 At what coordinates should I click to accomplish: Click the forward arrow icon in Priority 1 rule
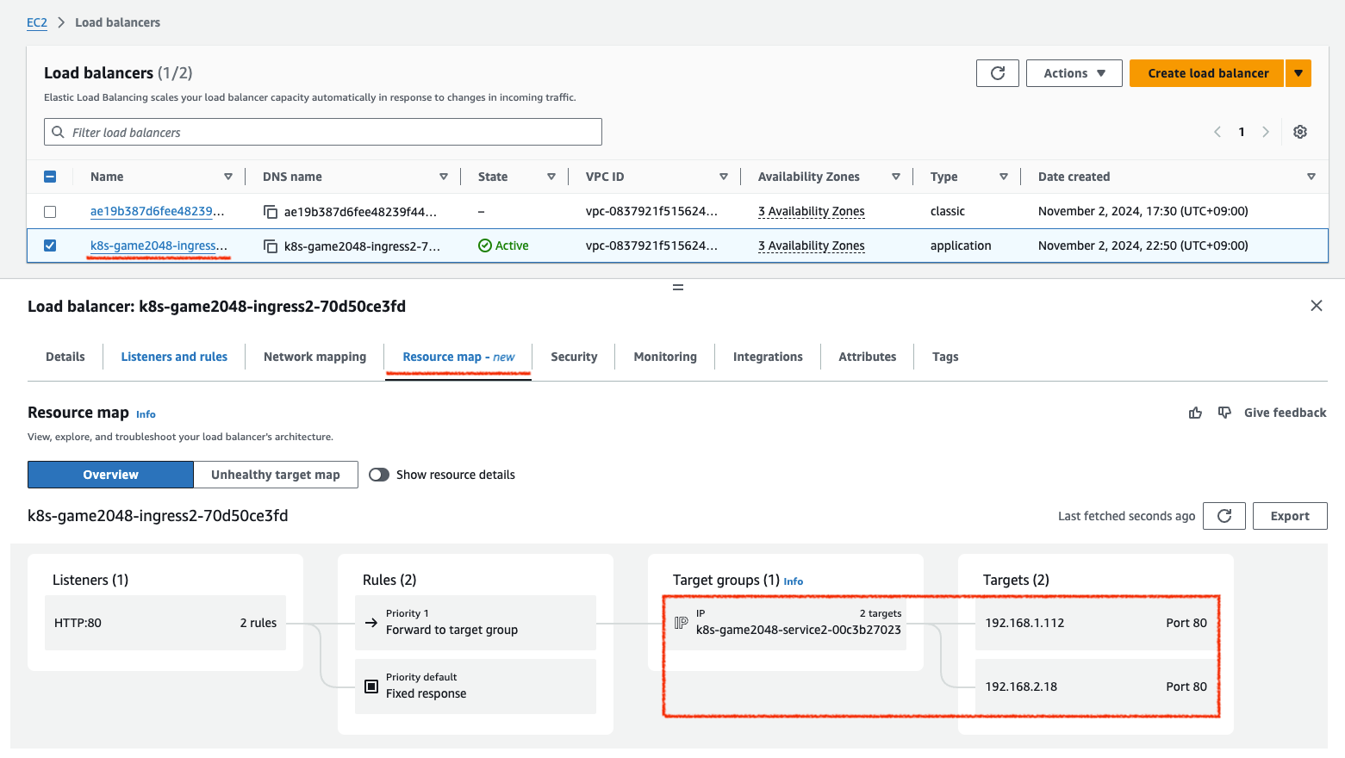coord(371,623)
